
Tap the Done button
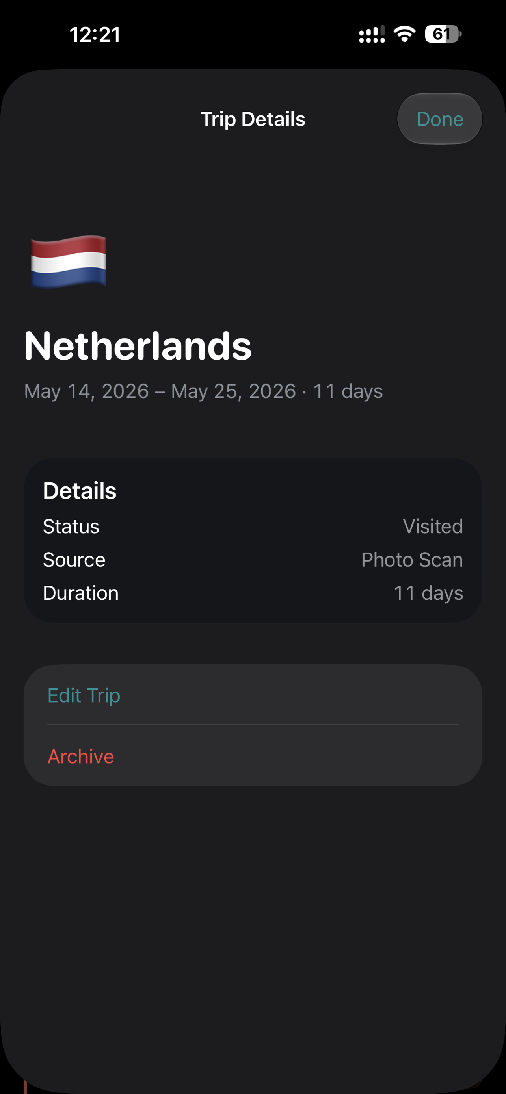[440, 119]
